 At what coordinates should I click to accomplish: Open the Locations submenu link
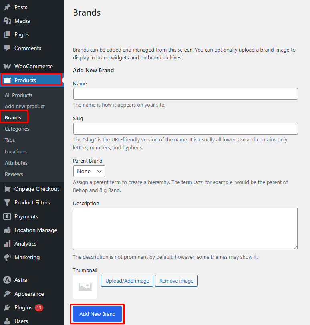(16, 152)
